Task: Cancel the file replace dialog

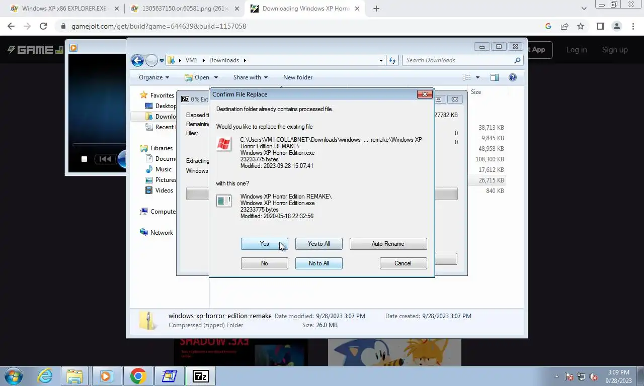Action: pyautogui.click(x=403, y=263)
